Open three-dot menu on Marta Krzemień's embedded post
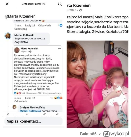Image resolution: width=131 pixels, height=137 pixels. [x=60, y=48]
